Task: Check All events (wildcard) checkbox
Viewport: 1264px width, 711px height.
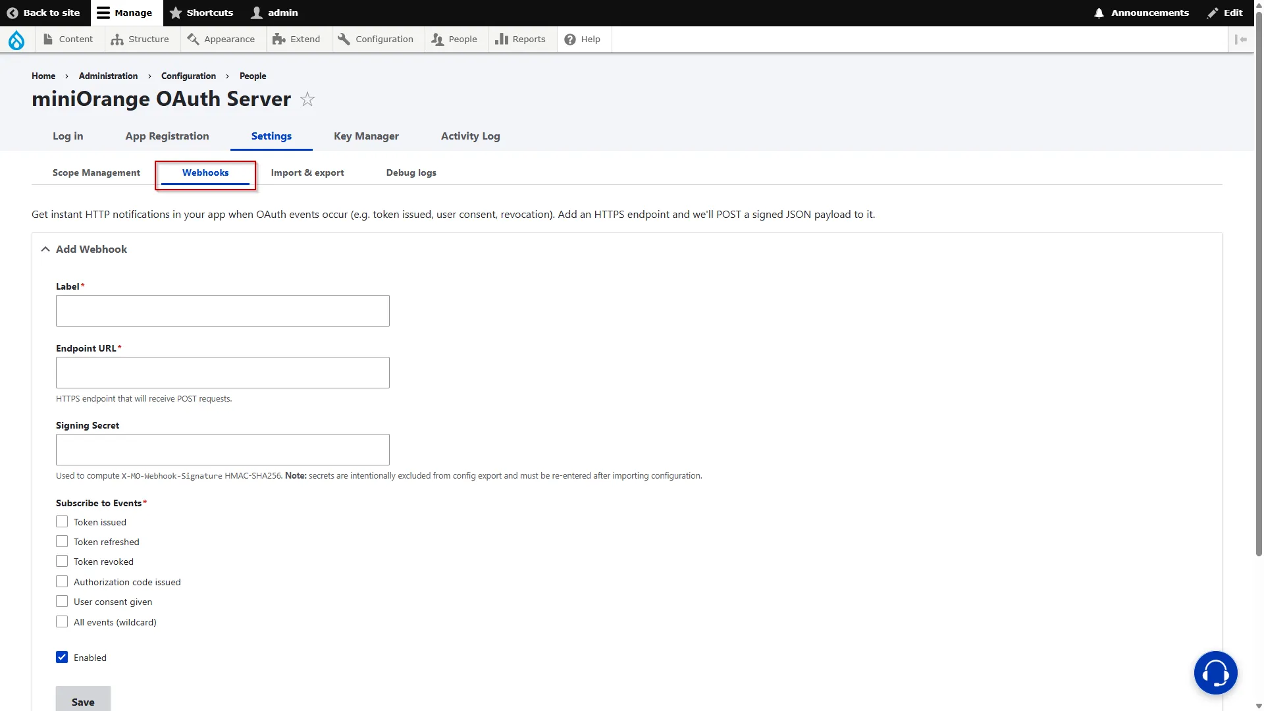Action: [x=62, y=621]
